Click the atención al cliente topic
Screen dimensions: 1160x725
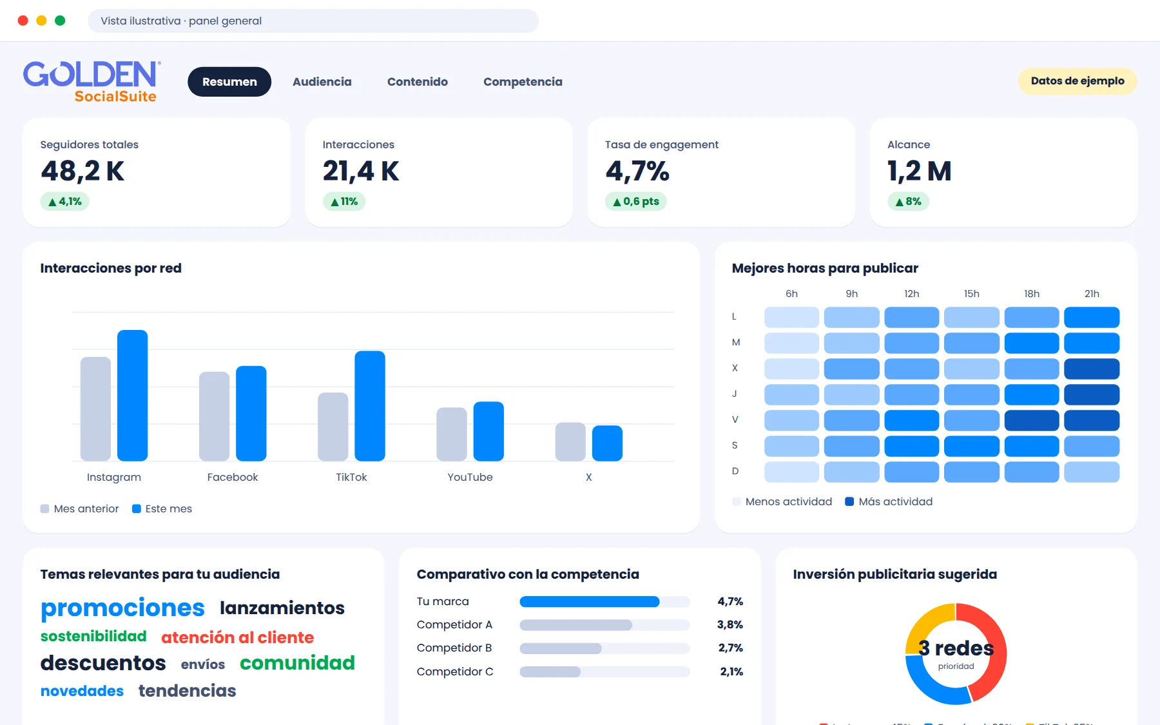(x=238, y=637)
